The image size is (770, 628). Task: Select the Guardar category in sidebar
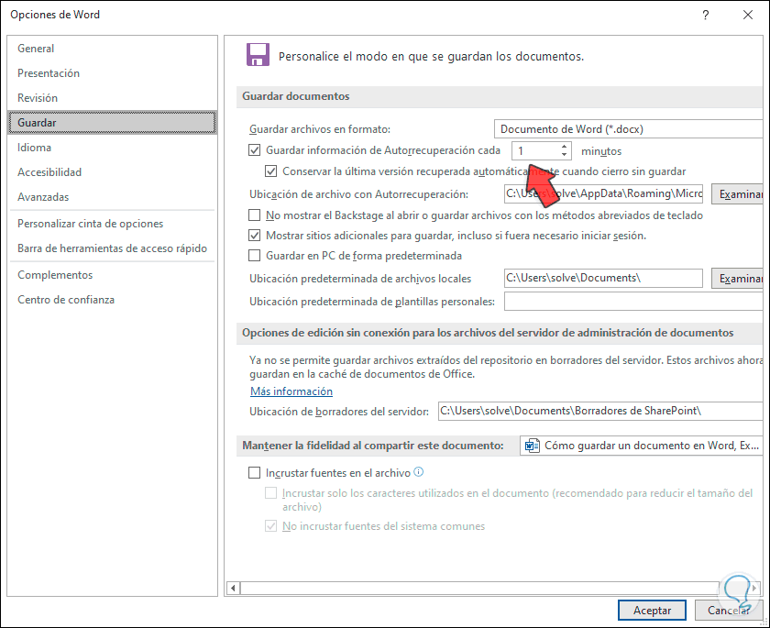pos(113,123)
